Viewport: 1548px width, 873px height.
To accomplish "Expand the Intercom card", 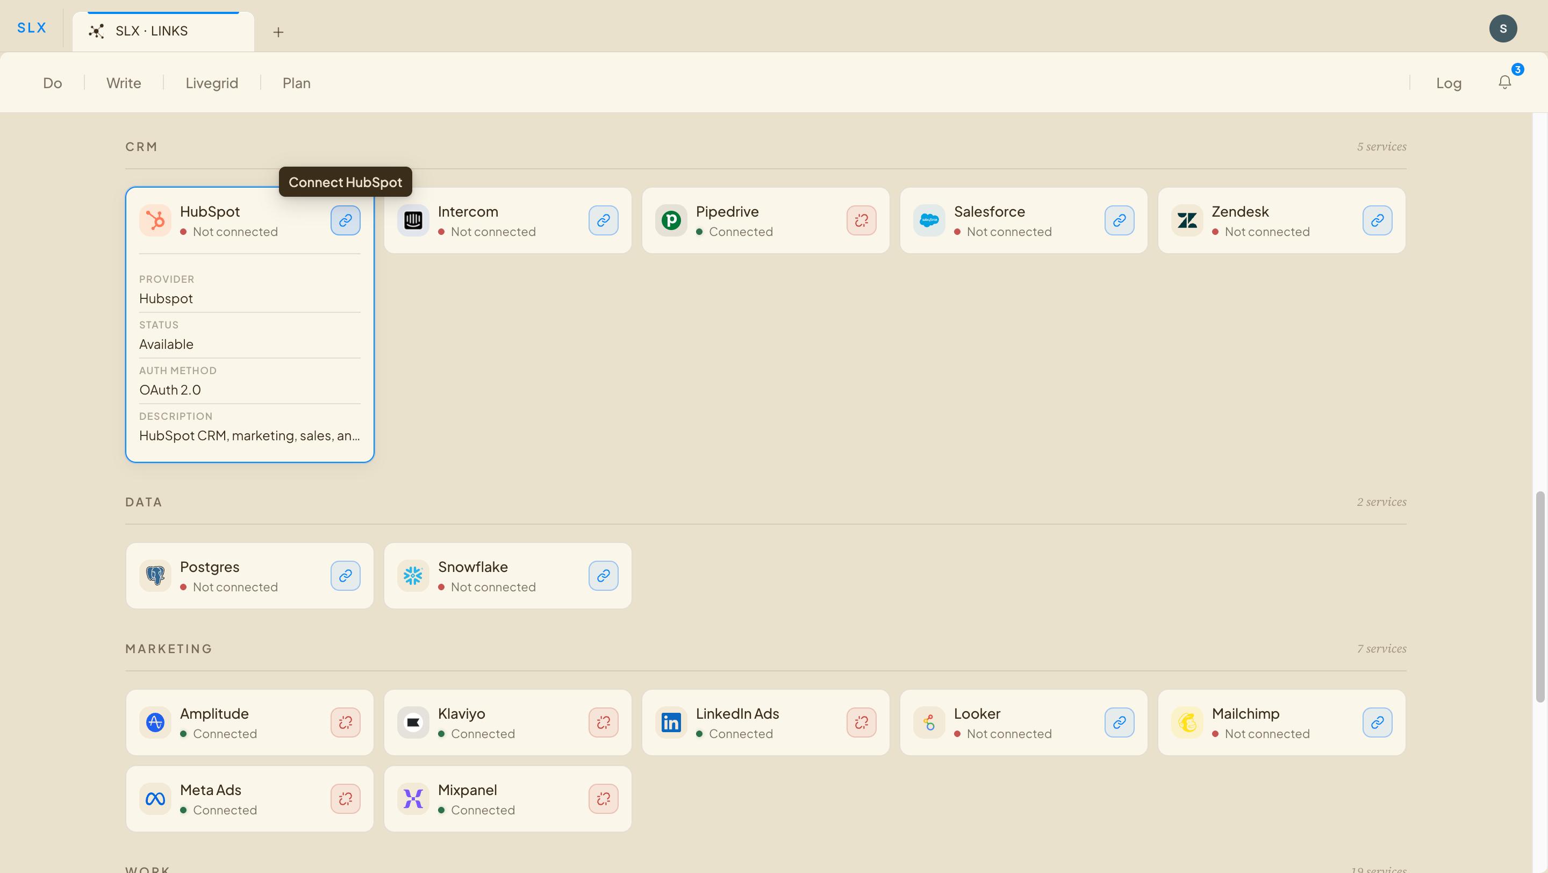I will point(508,220).
